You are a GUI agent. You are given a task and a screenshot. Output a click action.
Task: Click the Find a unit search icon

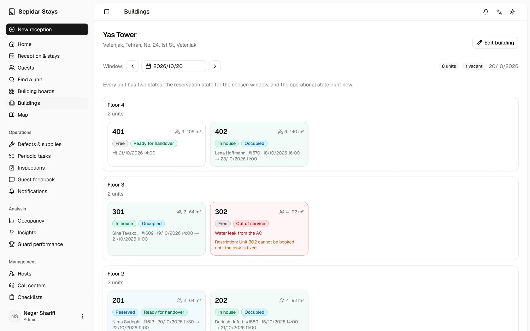point(12,79)
